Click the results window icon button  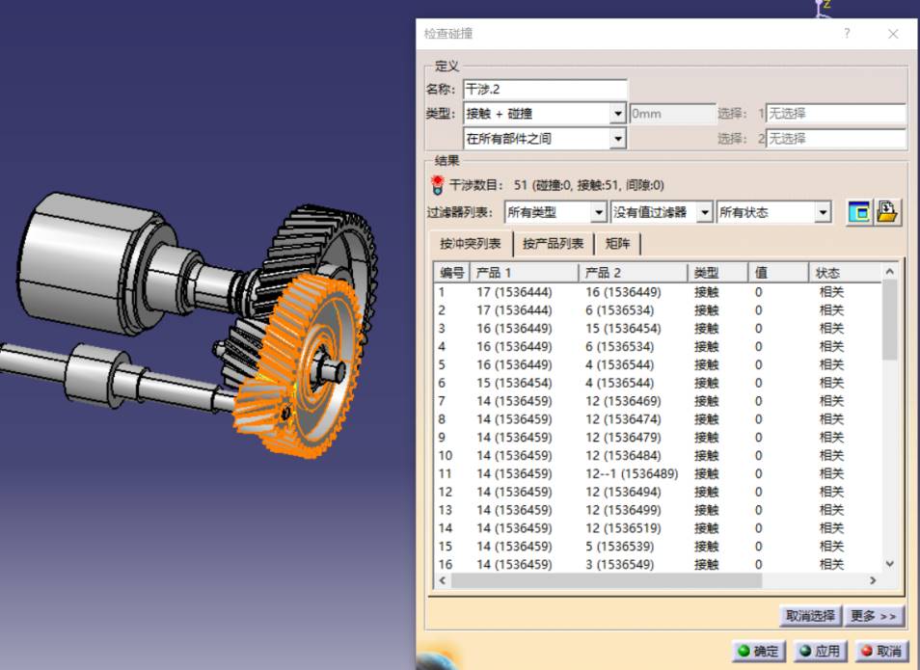pyautogui.click(x=858, y=212)
